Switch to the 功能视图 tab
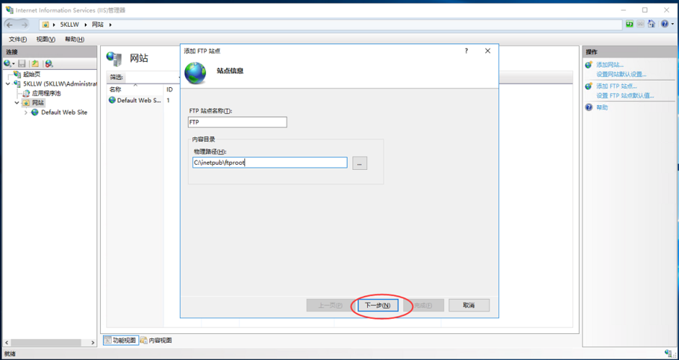 click(x=121, y=341)
